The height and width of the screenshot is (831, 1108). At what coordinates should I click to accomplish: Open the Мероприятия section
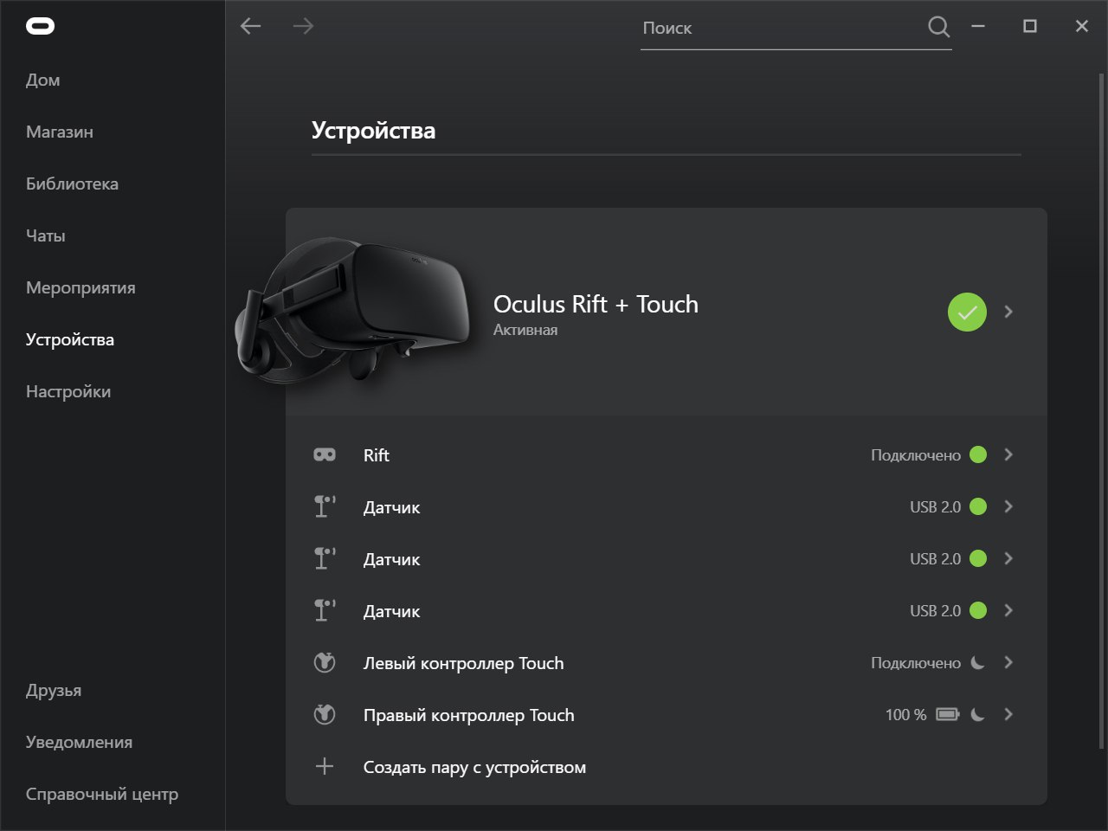[x=81, y=287]
